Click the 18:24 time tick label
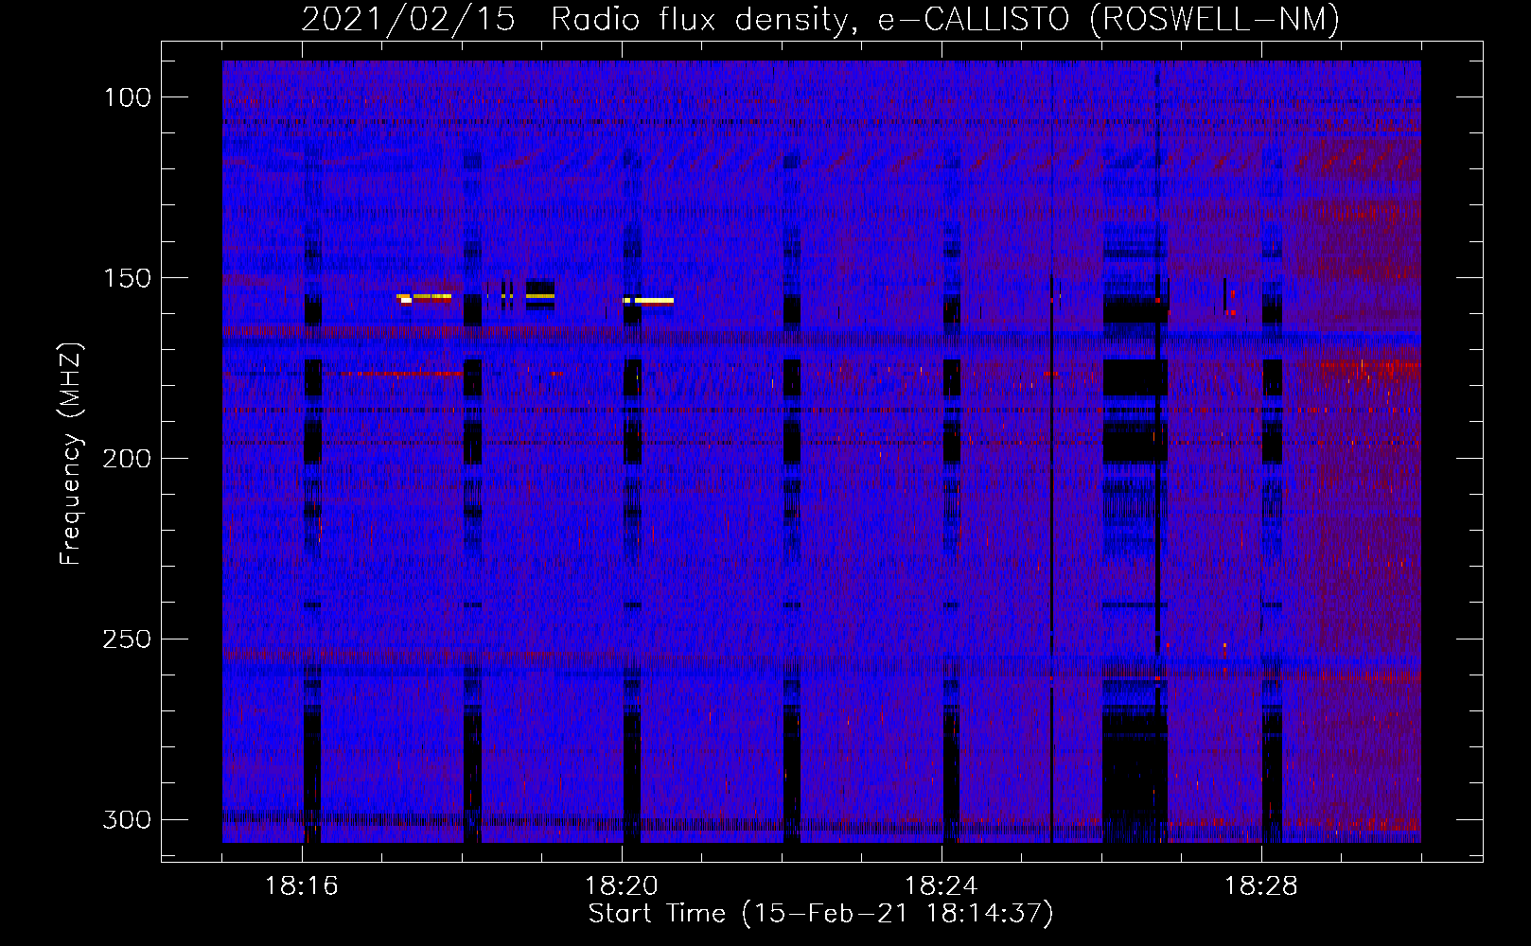Image resolution: width=1531 pixels, height=946 pixels. click(941, 886)
